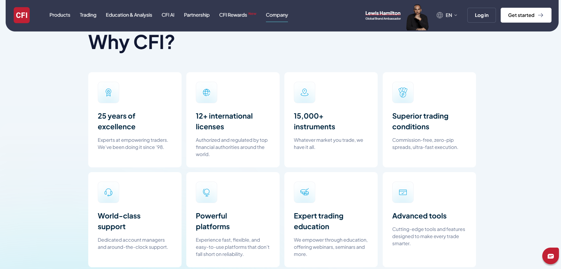Click 'Experience fast, flexible' description

click(x=233, y=247)
